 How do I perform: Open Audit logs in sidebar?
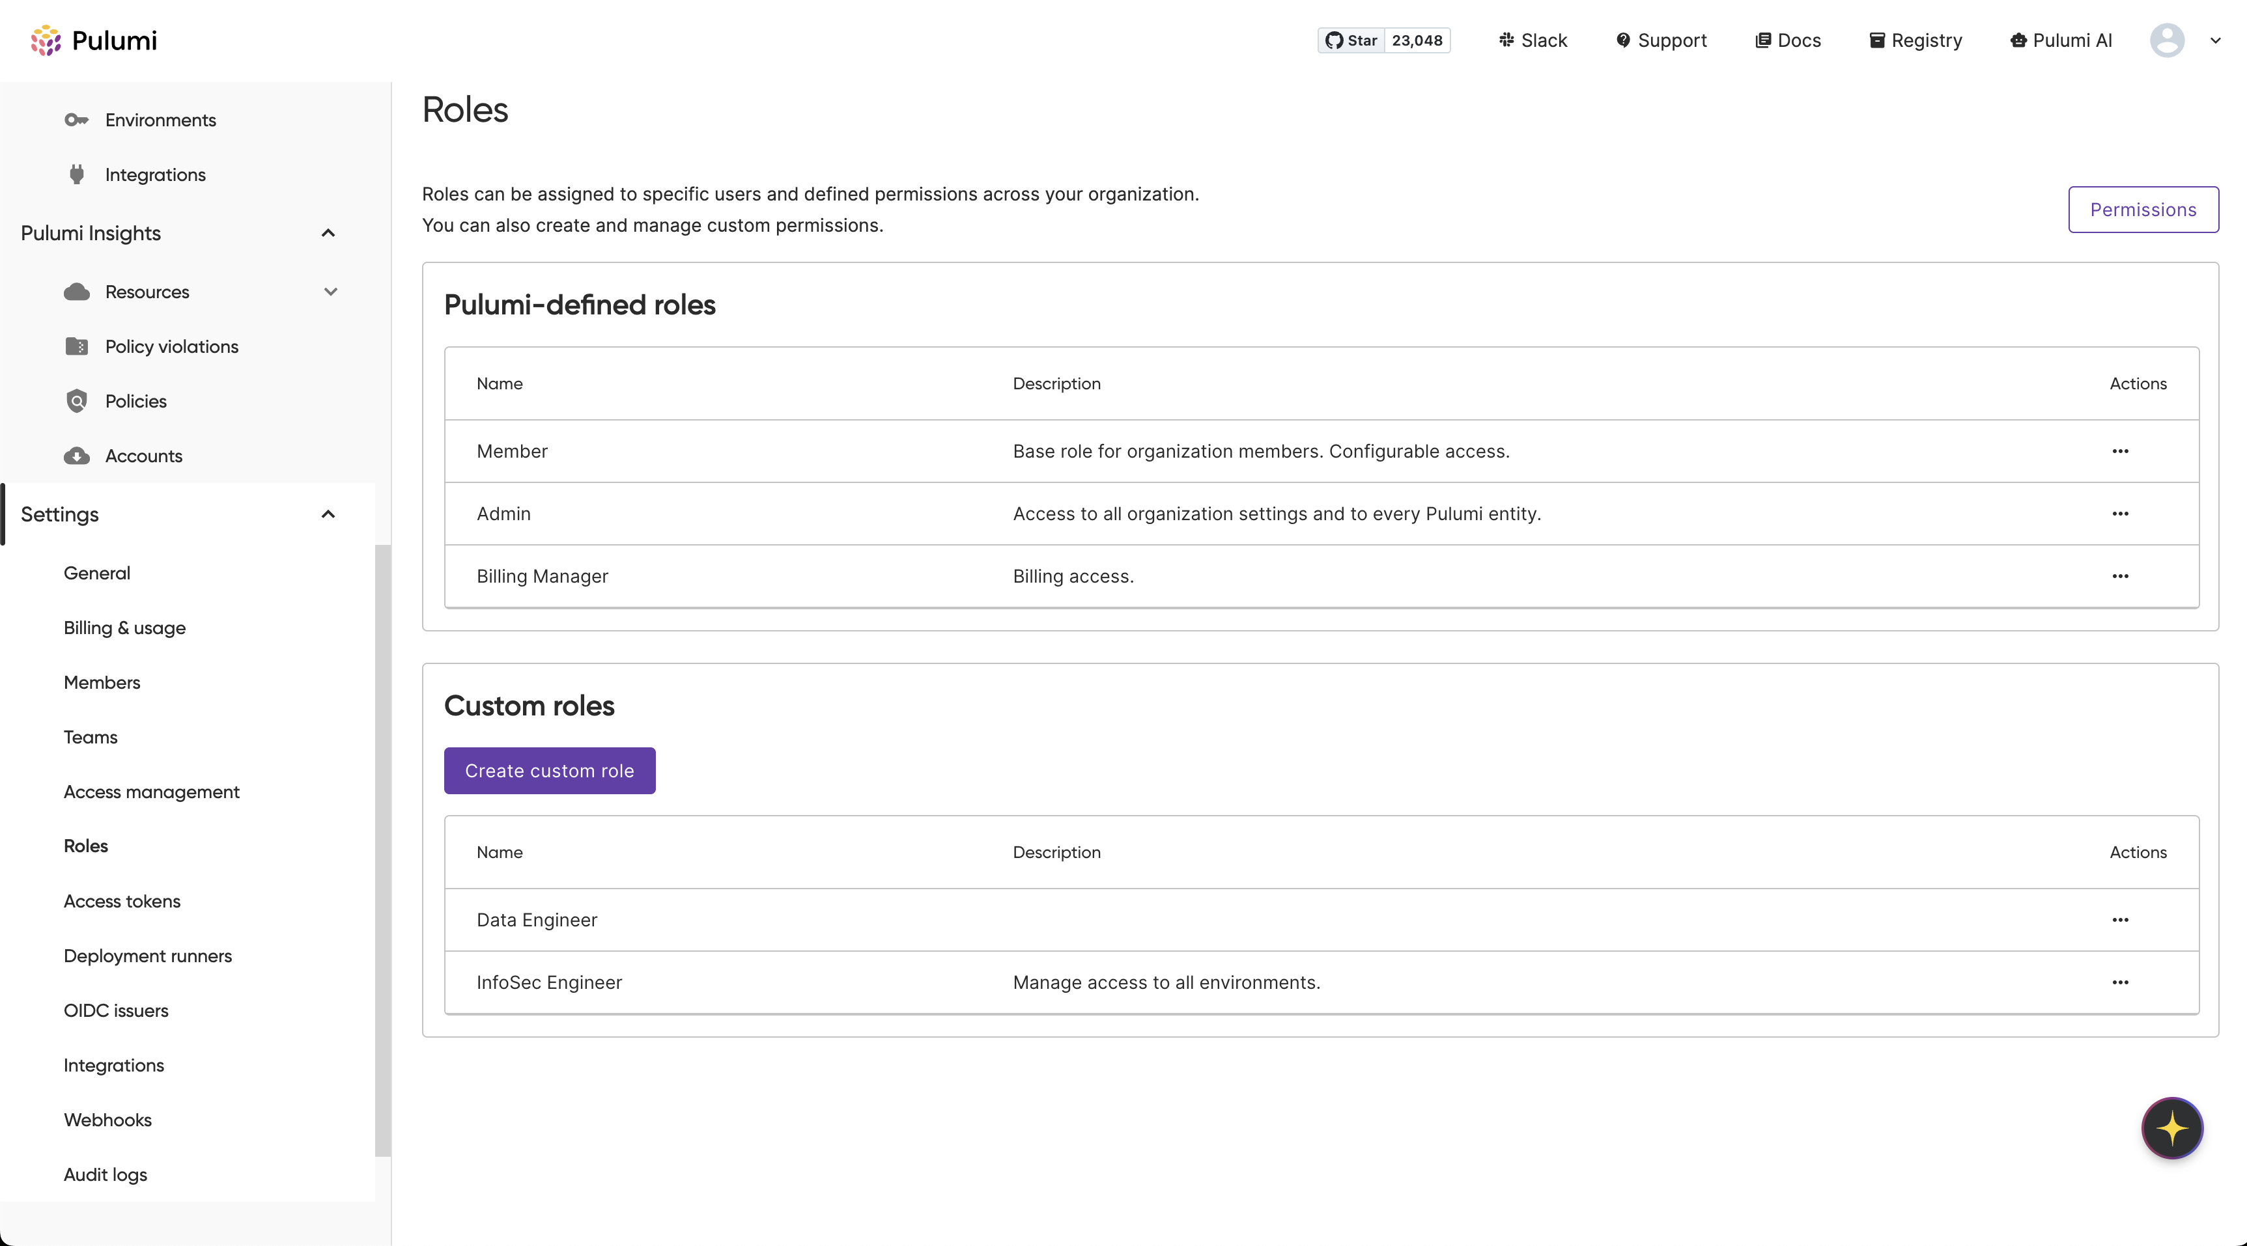[106, 1174]
